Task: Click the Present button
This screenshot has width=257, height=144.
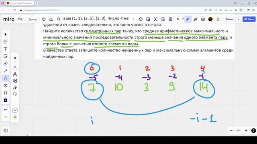Action: (229, 19)
